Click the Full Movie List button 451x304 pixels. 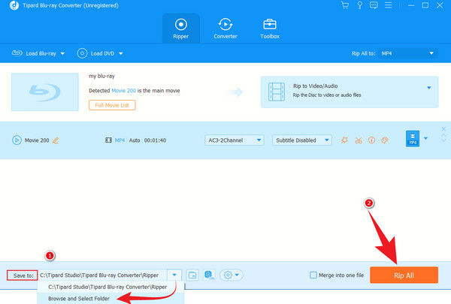[113, 104]
